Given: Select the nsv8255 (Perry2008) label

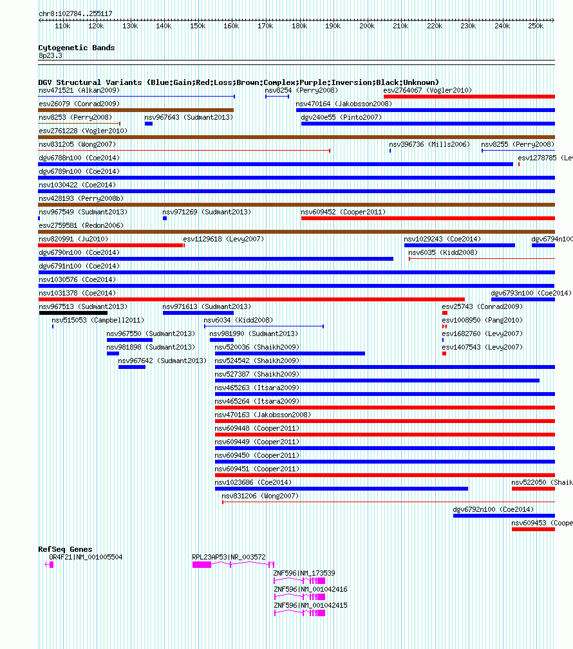Looking at the screenshot, I should coord(518,144).
